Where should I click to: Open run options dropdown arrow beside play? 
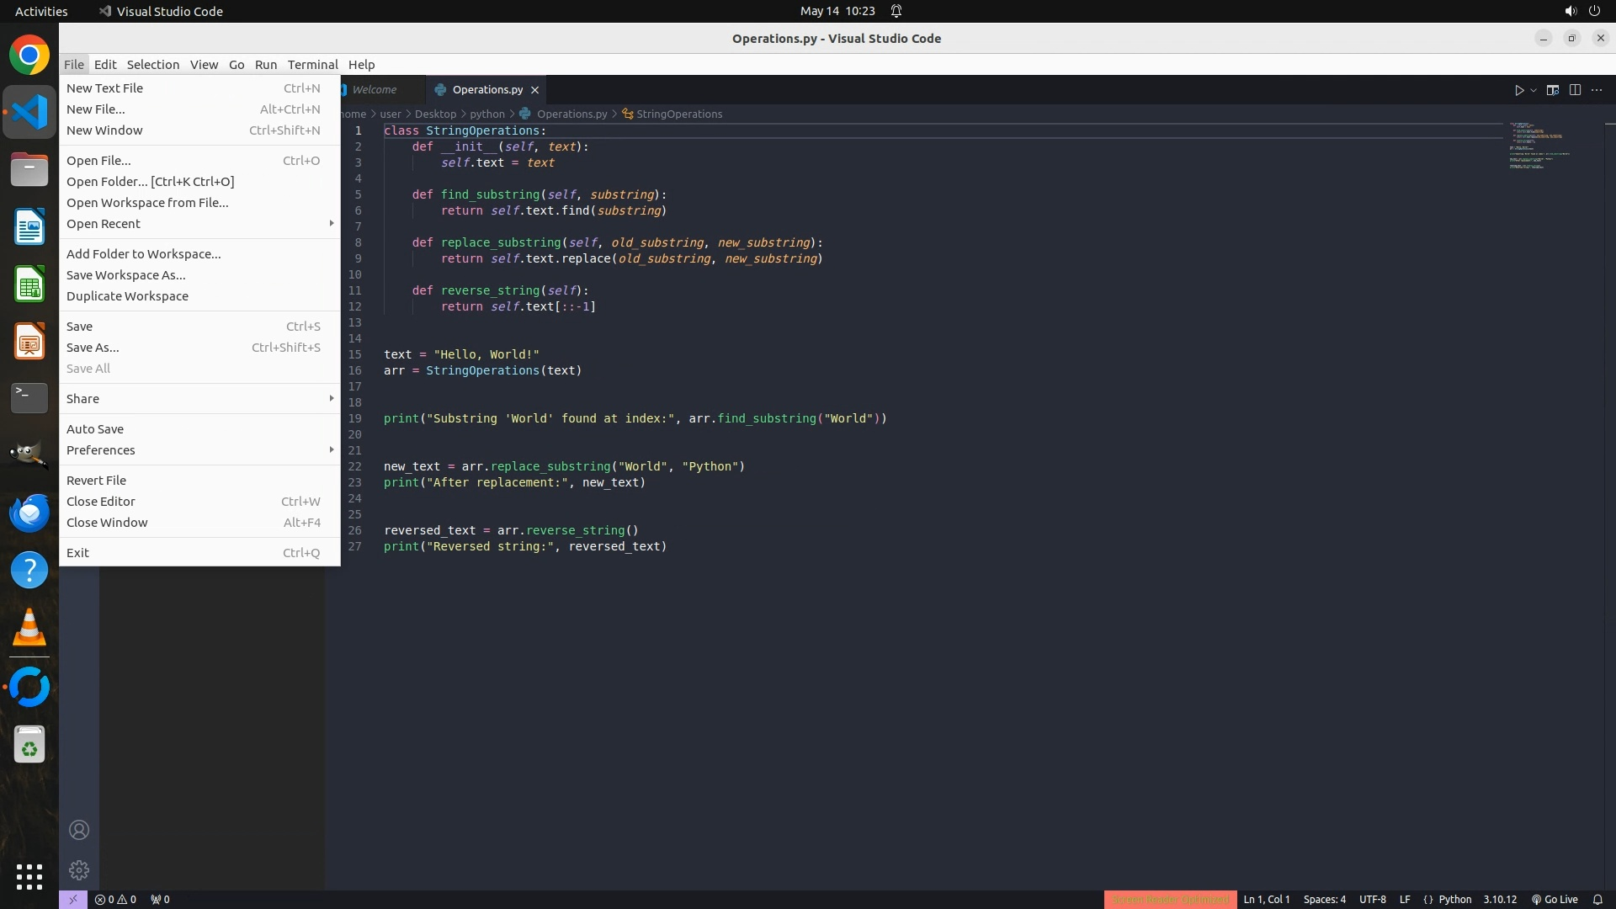point(1534,90)
